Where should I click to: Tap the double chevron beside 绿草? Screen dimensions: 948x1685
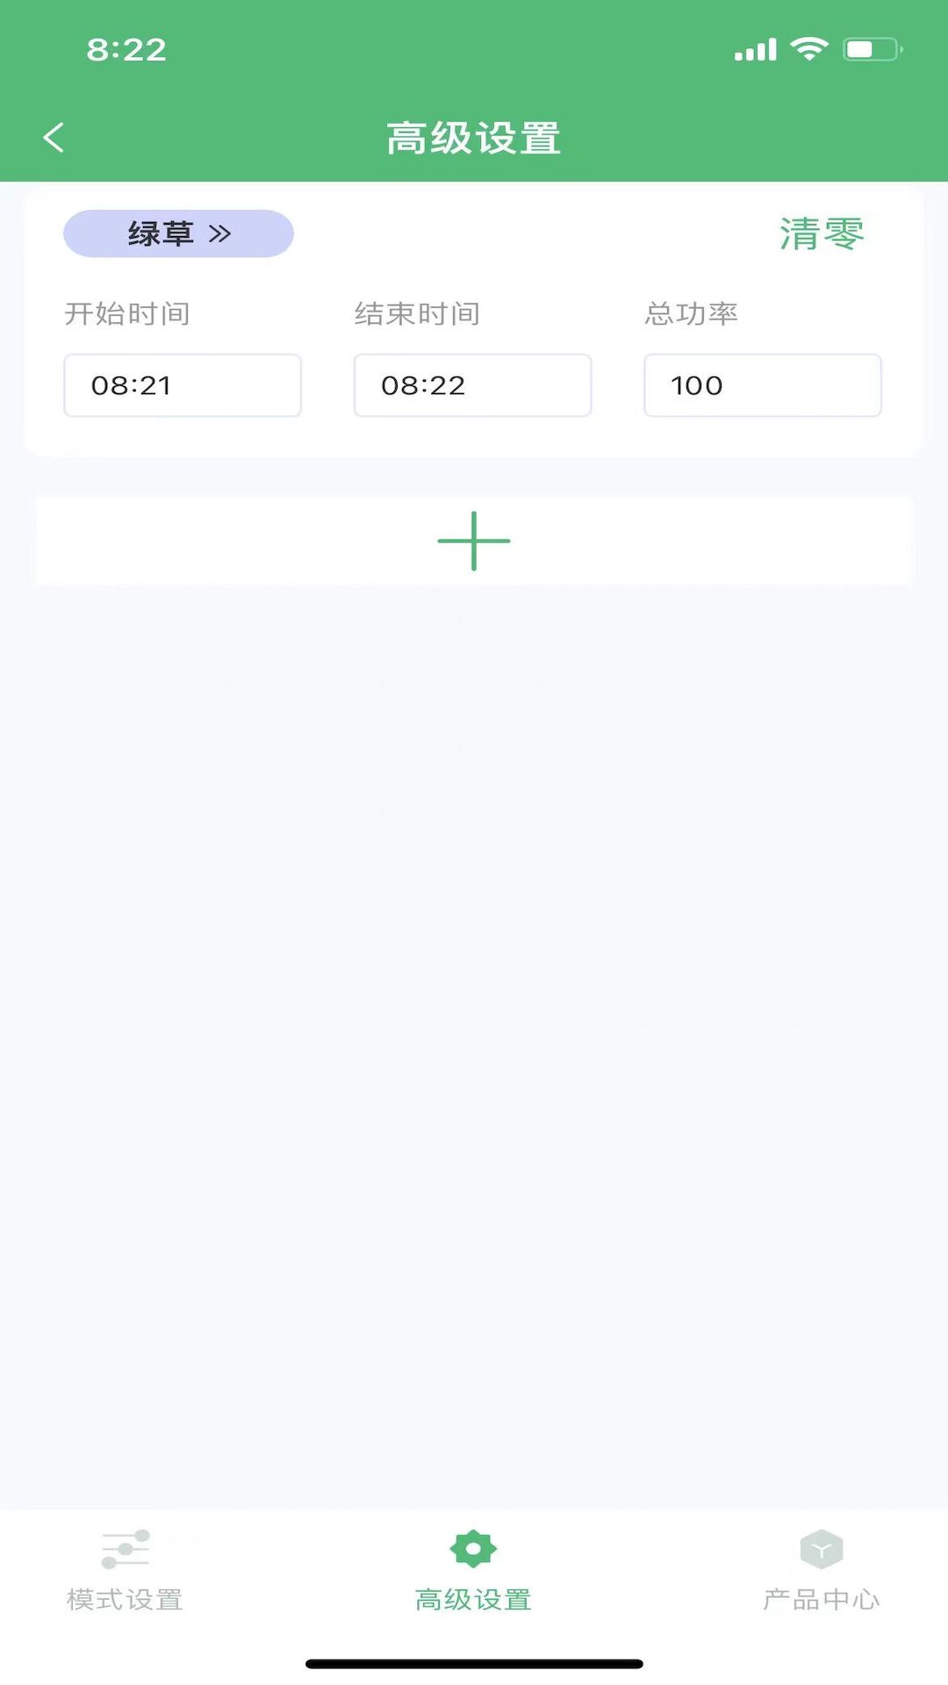click(x=220, y=233)
